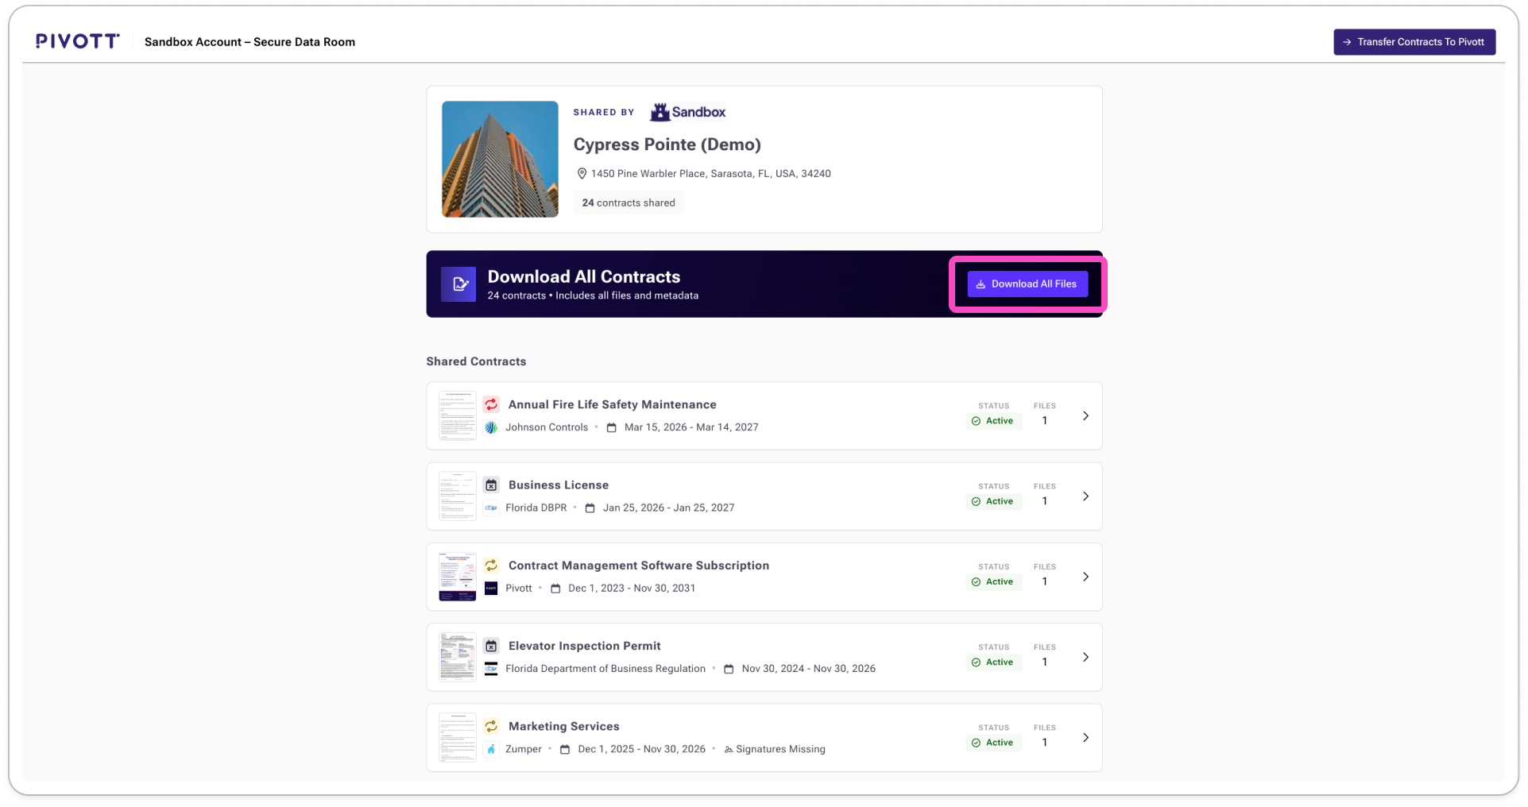Click the "Signatures Missing" label

click(780, 749)
